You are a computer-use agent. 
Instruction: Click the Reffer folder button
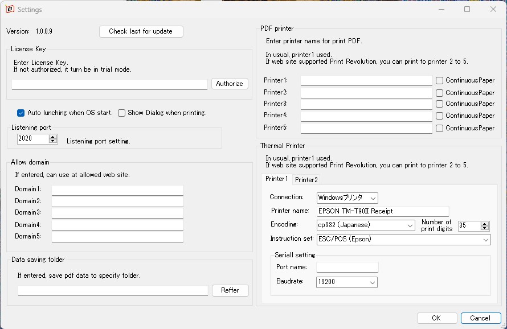pos(230,290)
